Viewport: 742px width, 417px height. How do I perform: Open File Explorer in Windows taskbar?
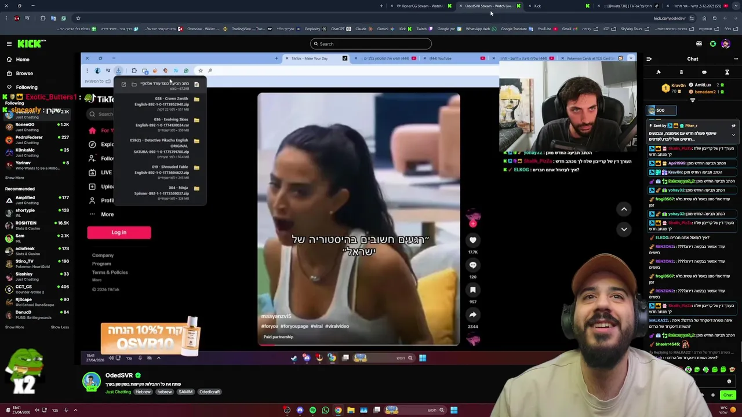tap(351, 410)
